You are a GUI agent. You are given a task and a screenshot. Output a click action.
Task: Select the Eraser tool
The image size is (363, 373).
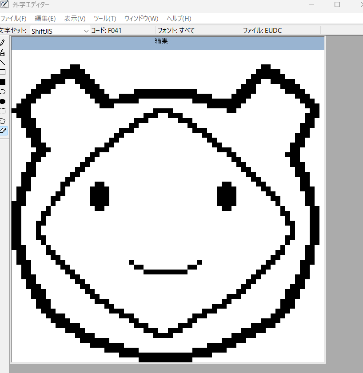coord(2,131)
